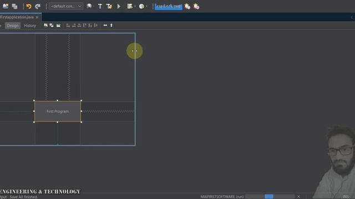Click the Profile Project icon
Image resolution: width=355 pixels, height=199 pixels.
pos(141,6)
